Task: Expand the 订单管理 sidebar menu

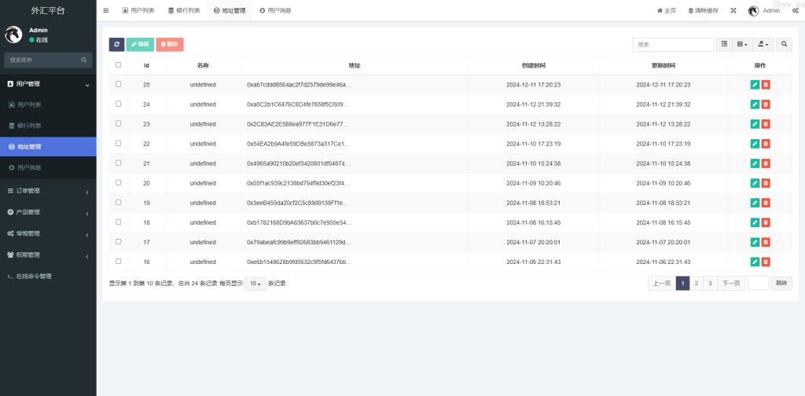Action: coord(48,191)
